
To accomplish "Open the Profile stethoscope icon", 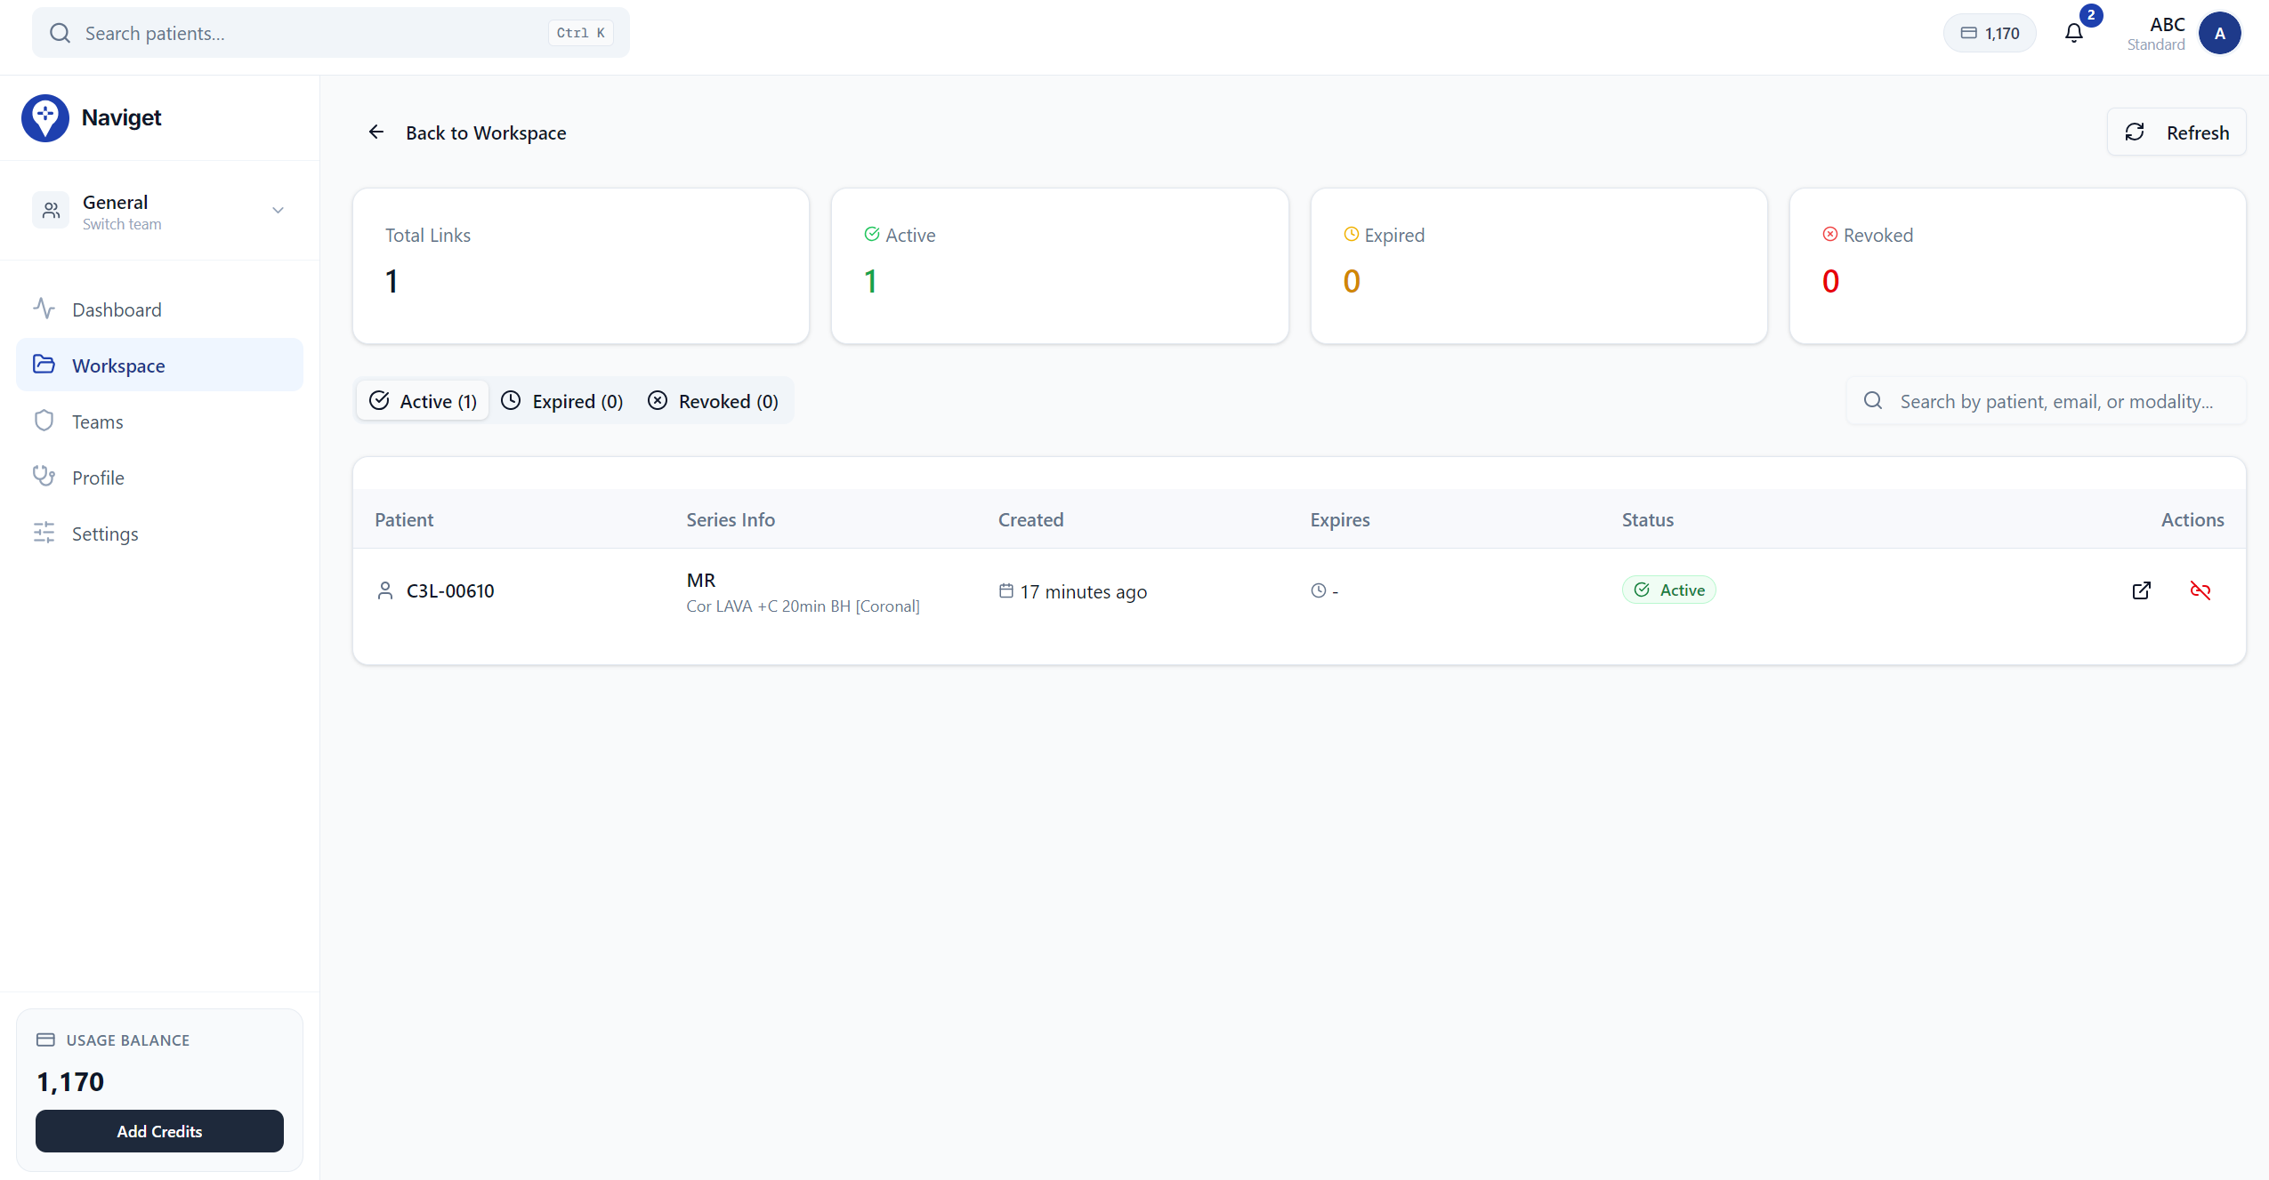I will [x=44, y=477].
